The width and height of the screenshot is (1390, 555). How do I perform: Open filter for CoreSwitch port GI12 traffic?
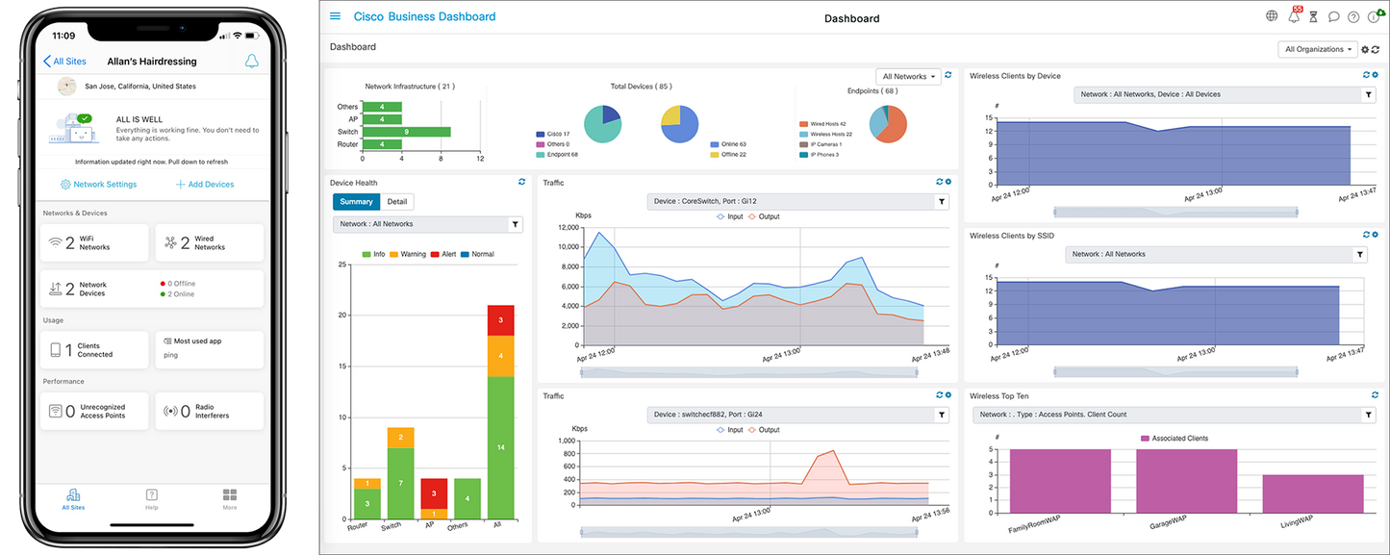[942, 202]
